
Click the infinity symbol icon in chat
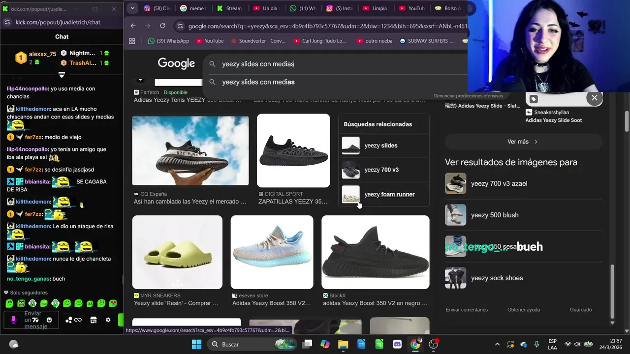click(78, 320)
